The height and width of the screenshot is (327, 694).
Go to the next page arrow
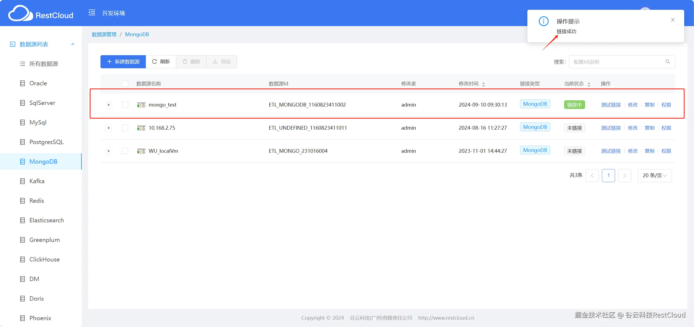point(625,175)
